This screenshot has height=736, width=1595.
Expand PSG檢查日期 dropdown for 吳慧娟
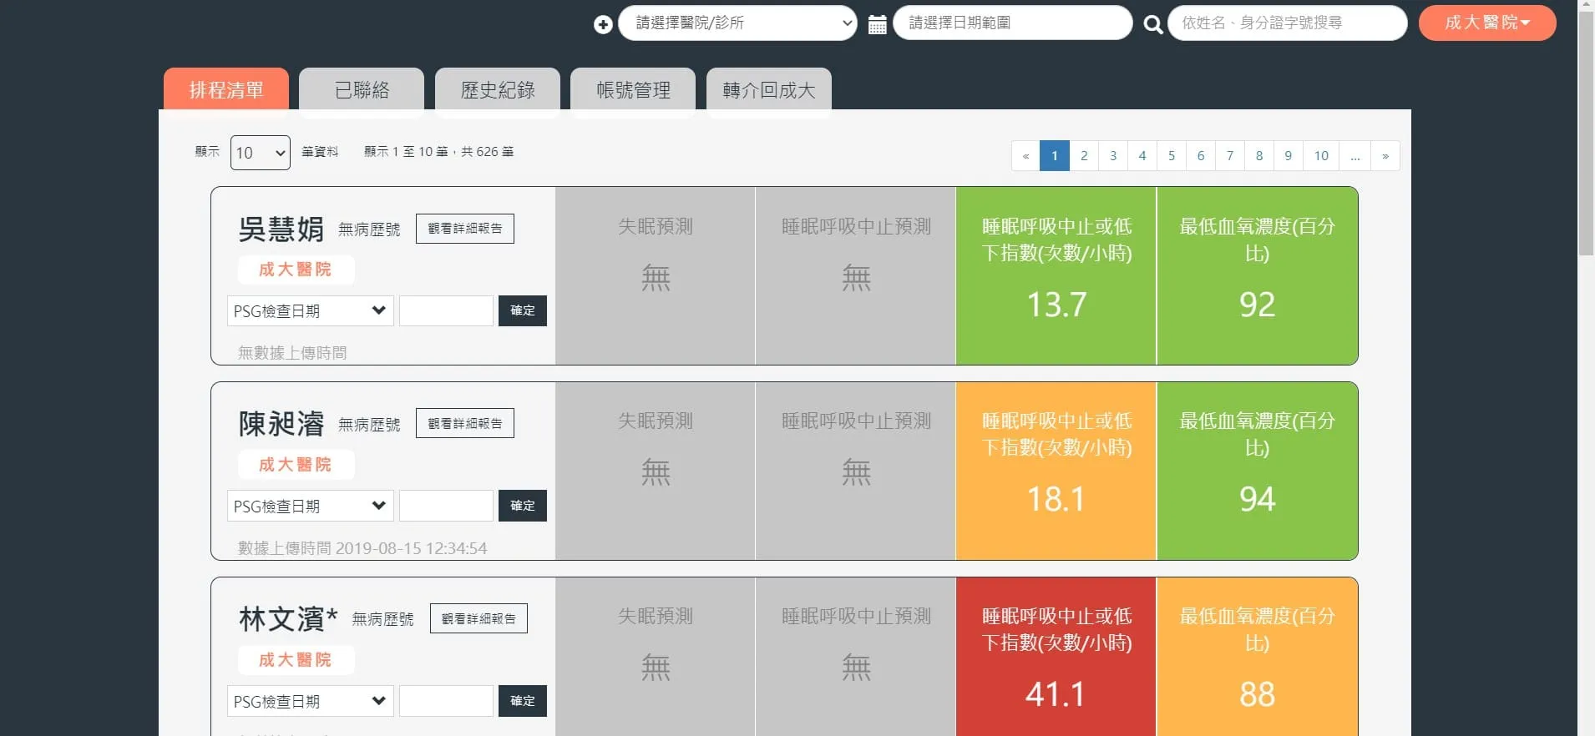(310, 310)
